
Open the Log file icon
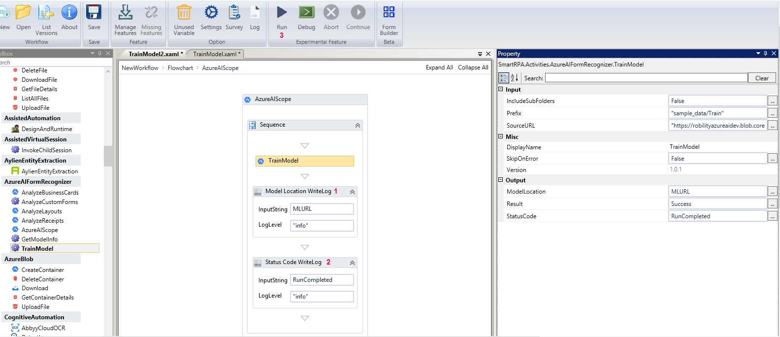(255, 12)
